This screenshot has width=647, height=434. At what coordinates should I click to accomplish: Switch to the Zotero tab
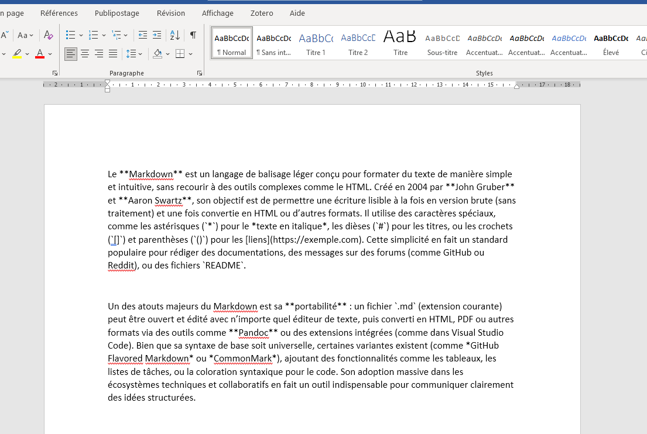[x=262, y=13]
